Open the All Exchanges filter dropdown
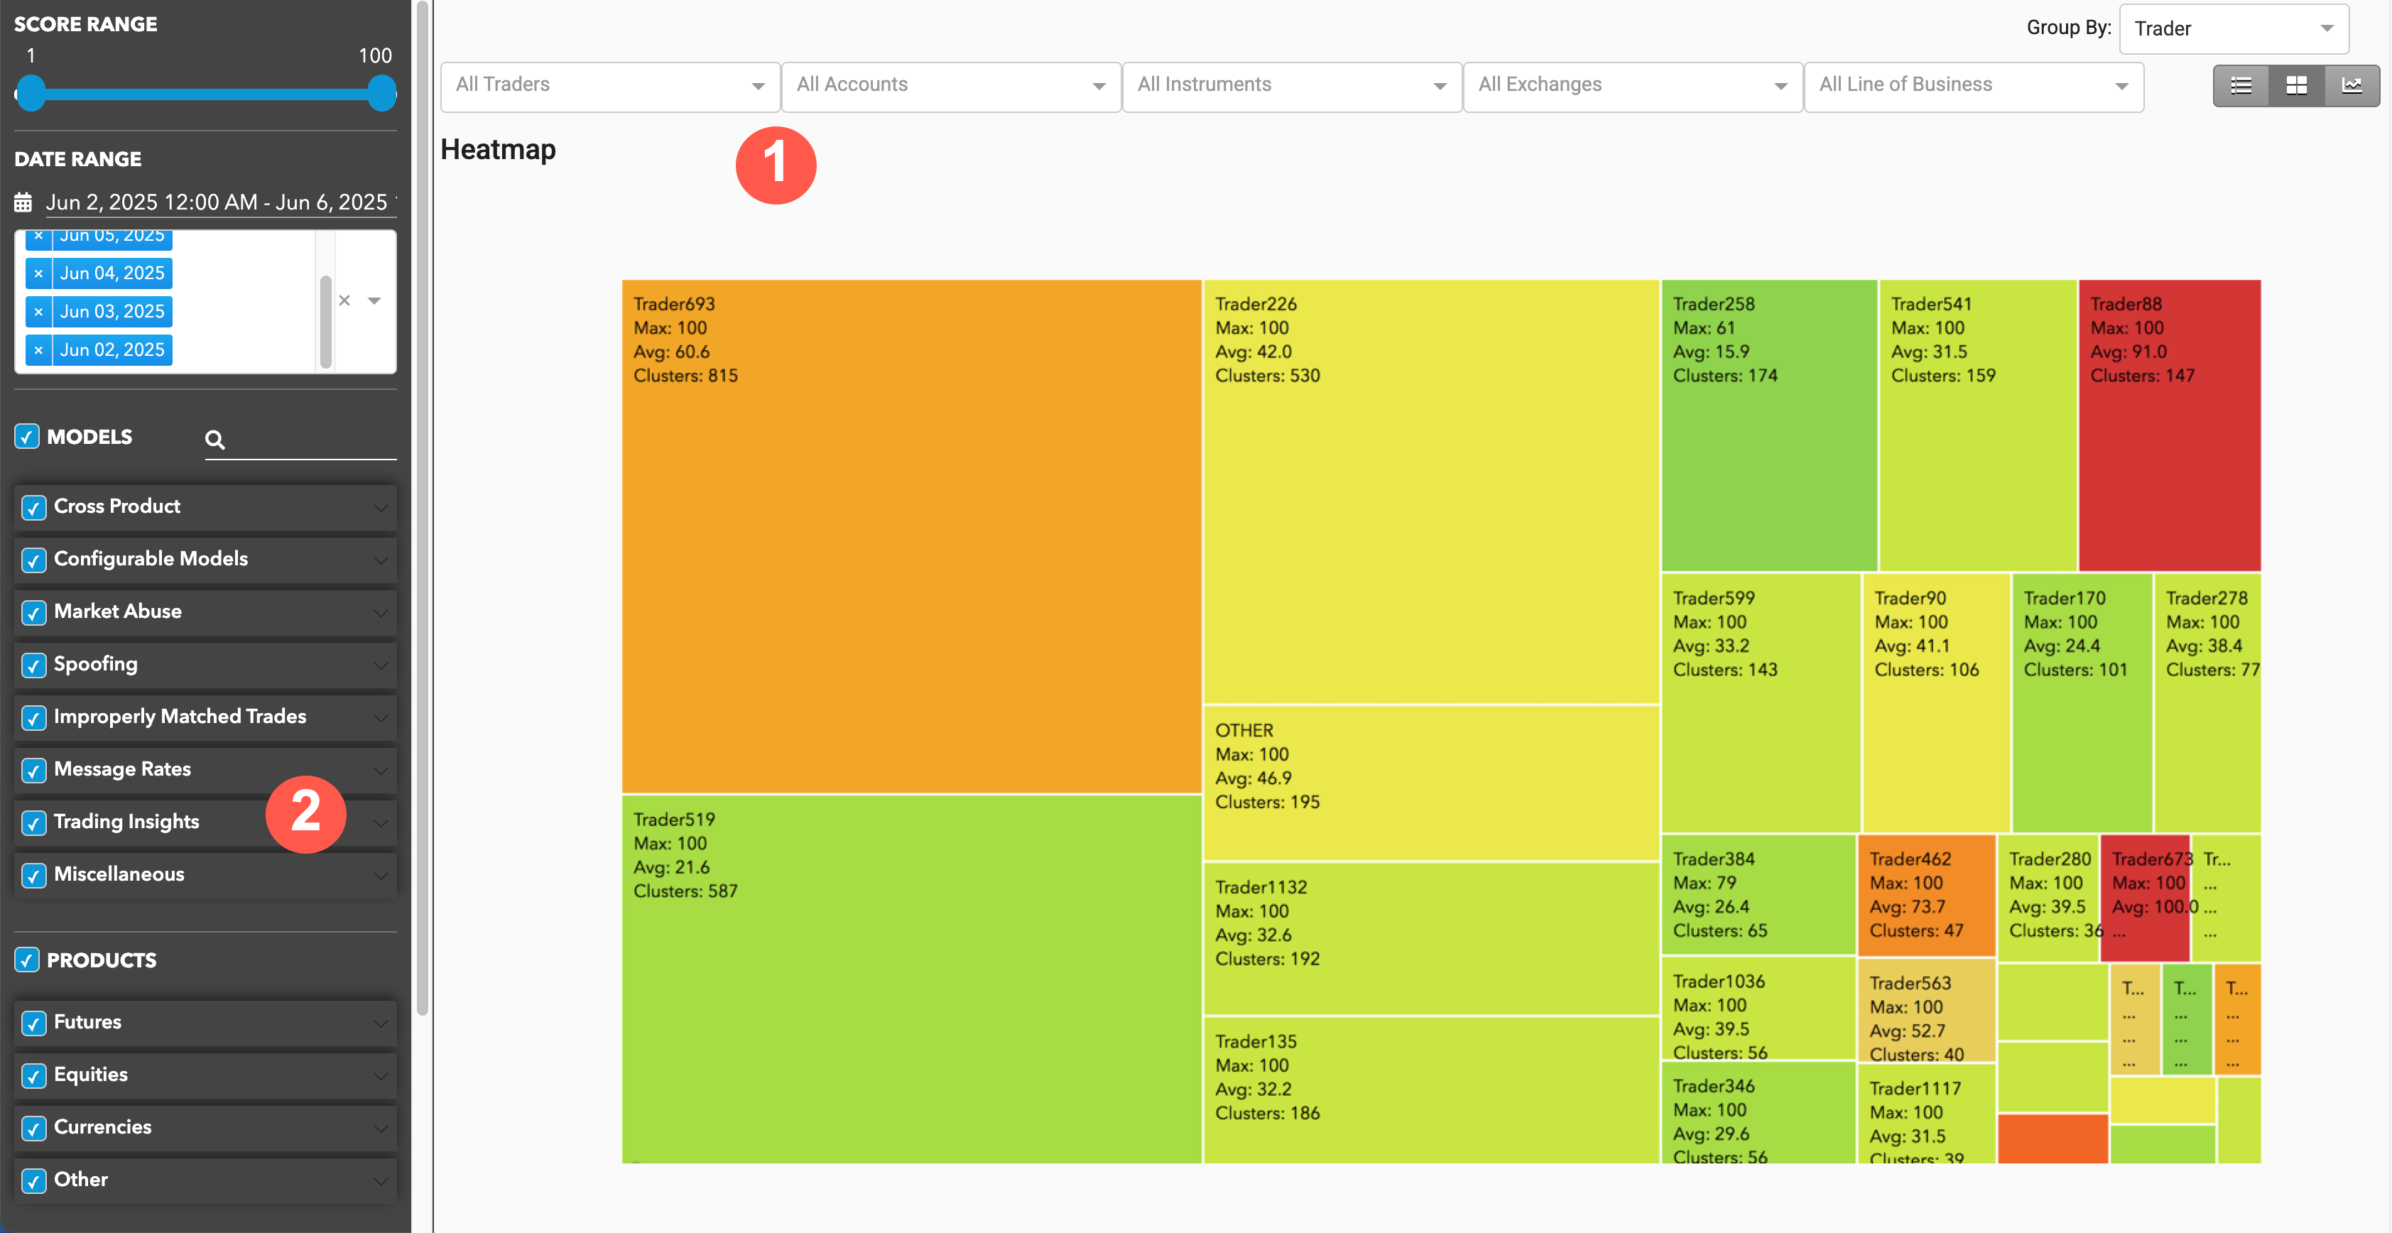 pos(1631,85)
